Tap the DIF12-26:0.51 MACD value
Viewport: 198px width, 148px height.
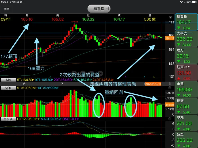pyautogui.click(x=28, y=119)
